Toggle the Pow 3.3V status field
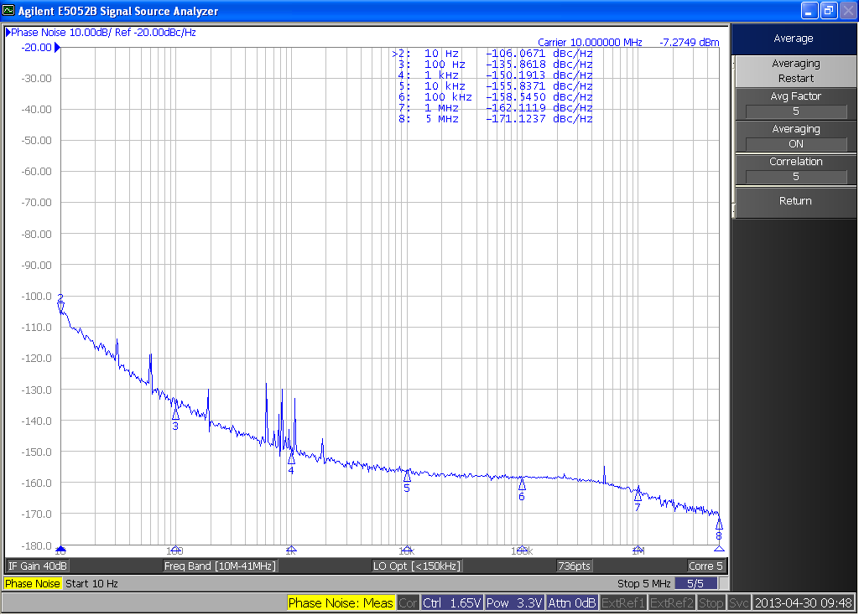This screenshot has height=615, width=859. [x=515, y=603]
